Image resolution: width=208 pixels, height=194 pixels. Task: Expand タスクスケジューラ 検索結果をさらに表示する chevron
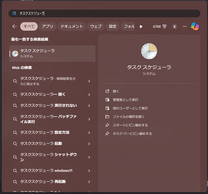(x=89, y=81)
